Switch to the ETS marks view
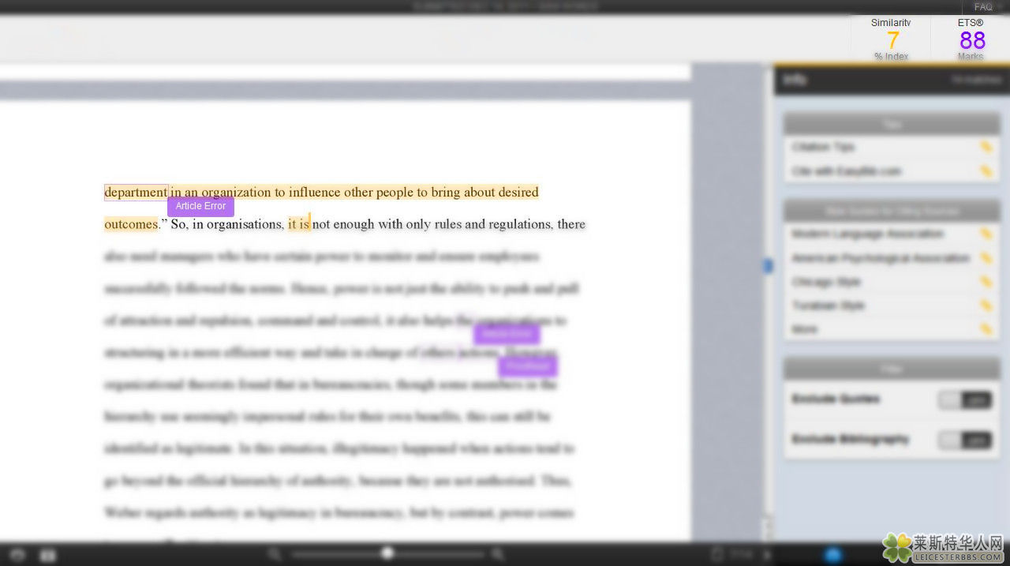This screenshot has width=1010, height=566. tap(971, 39)
